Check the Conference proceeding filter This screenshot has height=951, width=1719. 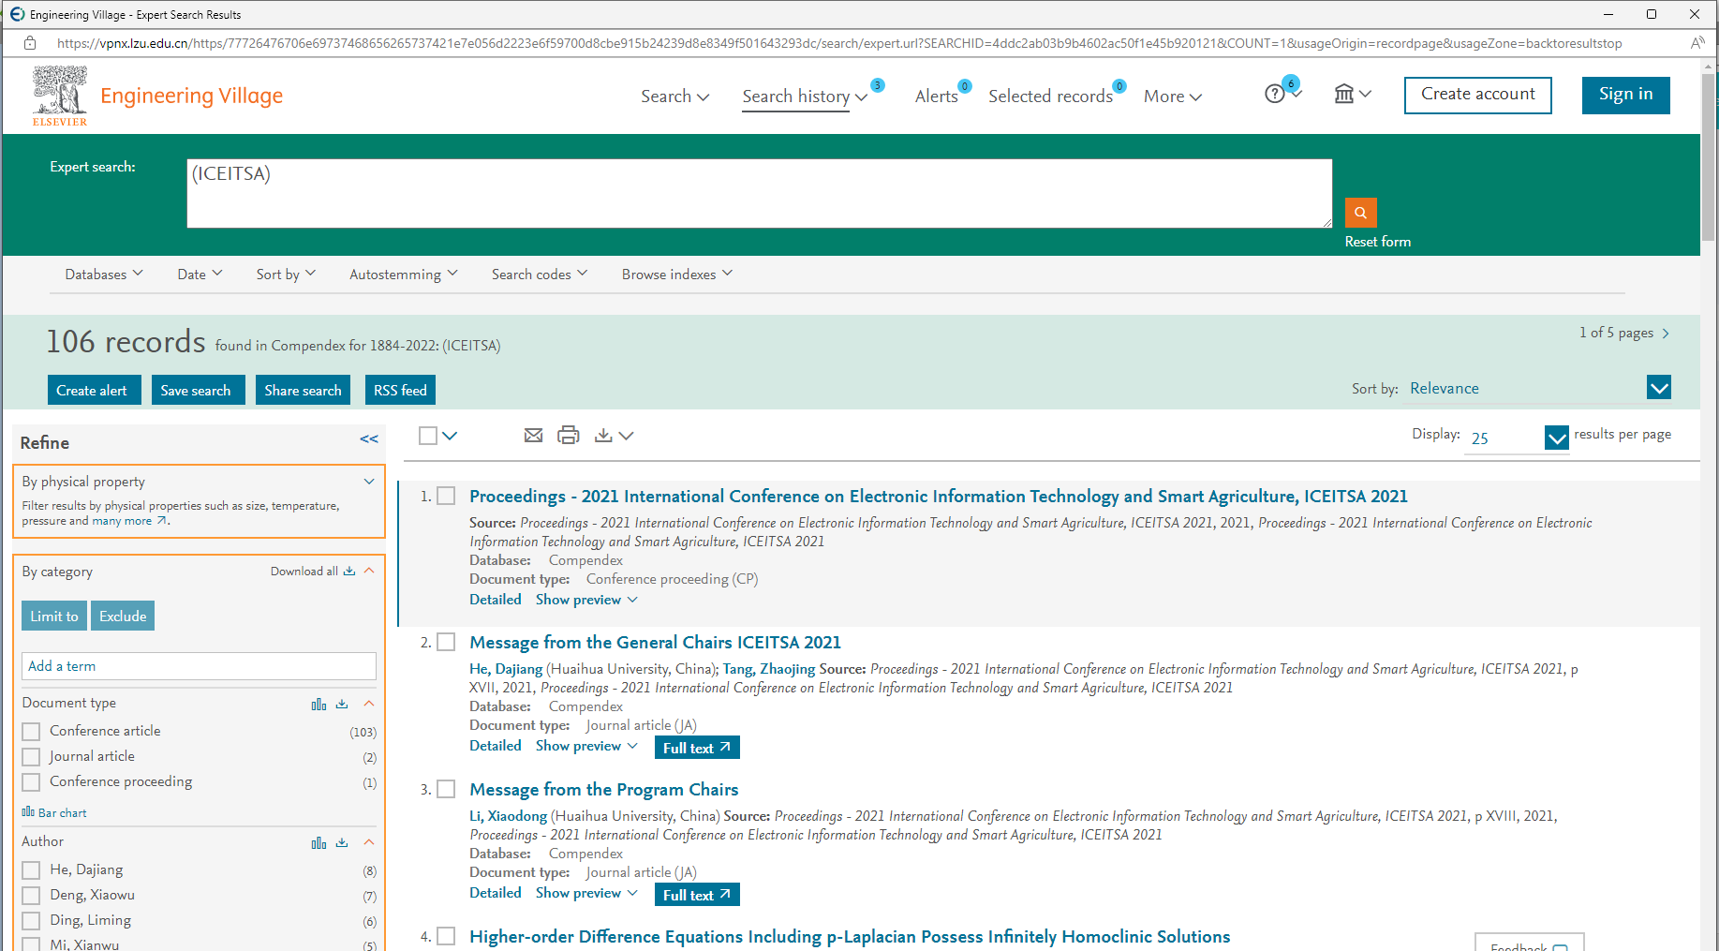[x=31, y=782]
